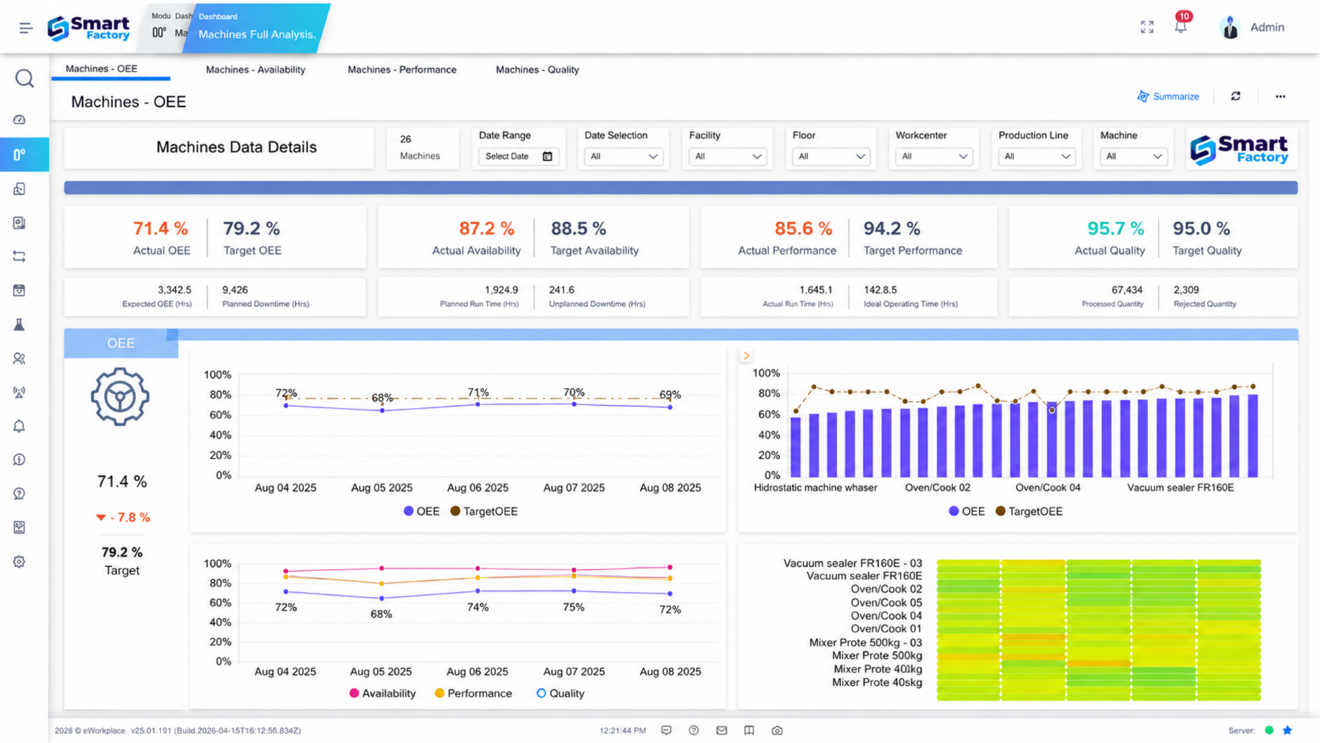This screenshot has height=743, width=1320.
Task: Open the lab flask sidebar icon
Action: tap(19, 324)
